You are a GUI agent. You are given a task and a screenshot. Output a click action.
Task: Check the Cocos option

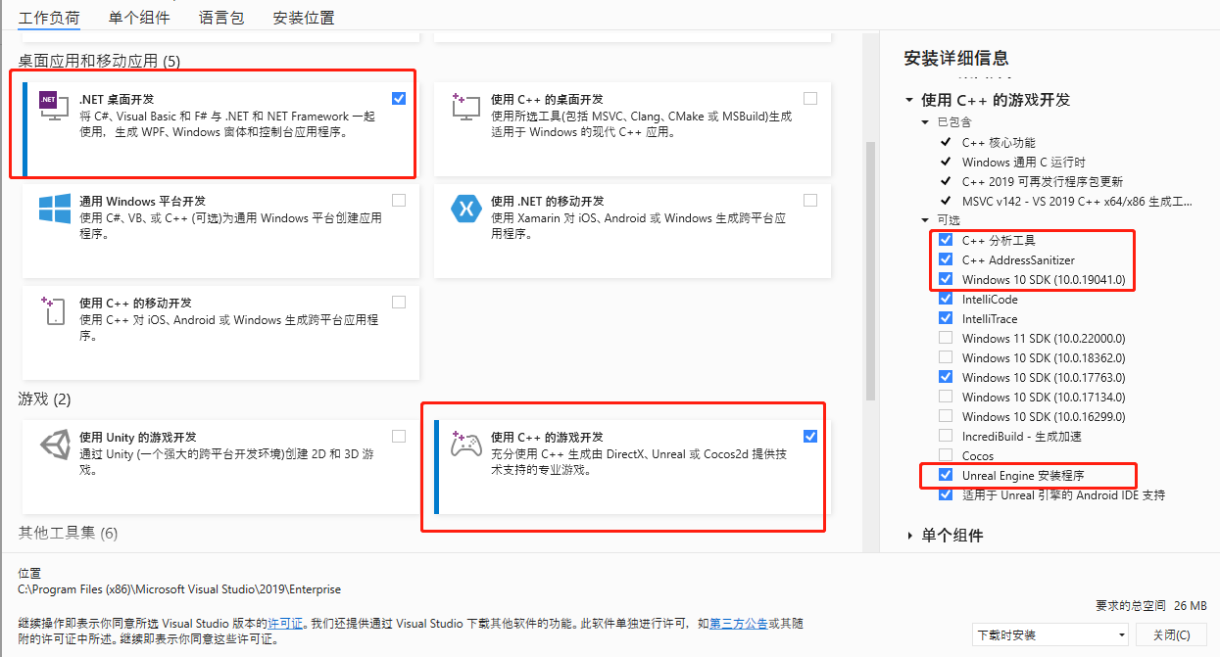pyautogui.click(x=946, y=455)
